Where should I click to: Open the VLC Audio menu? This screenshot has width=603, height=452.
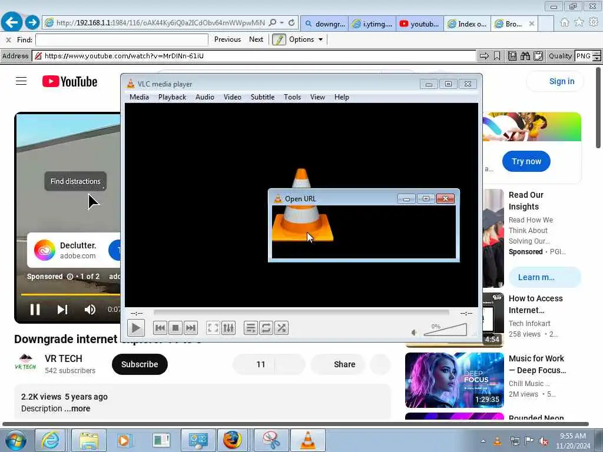click(x=205, y=97)
